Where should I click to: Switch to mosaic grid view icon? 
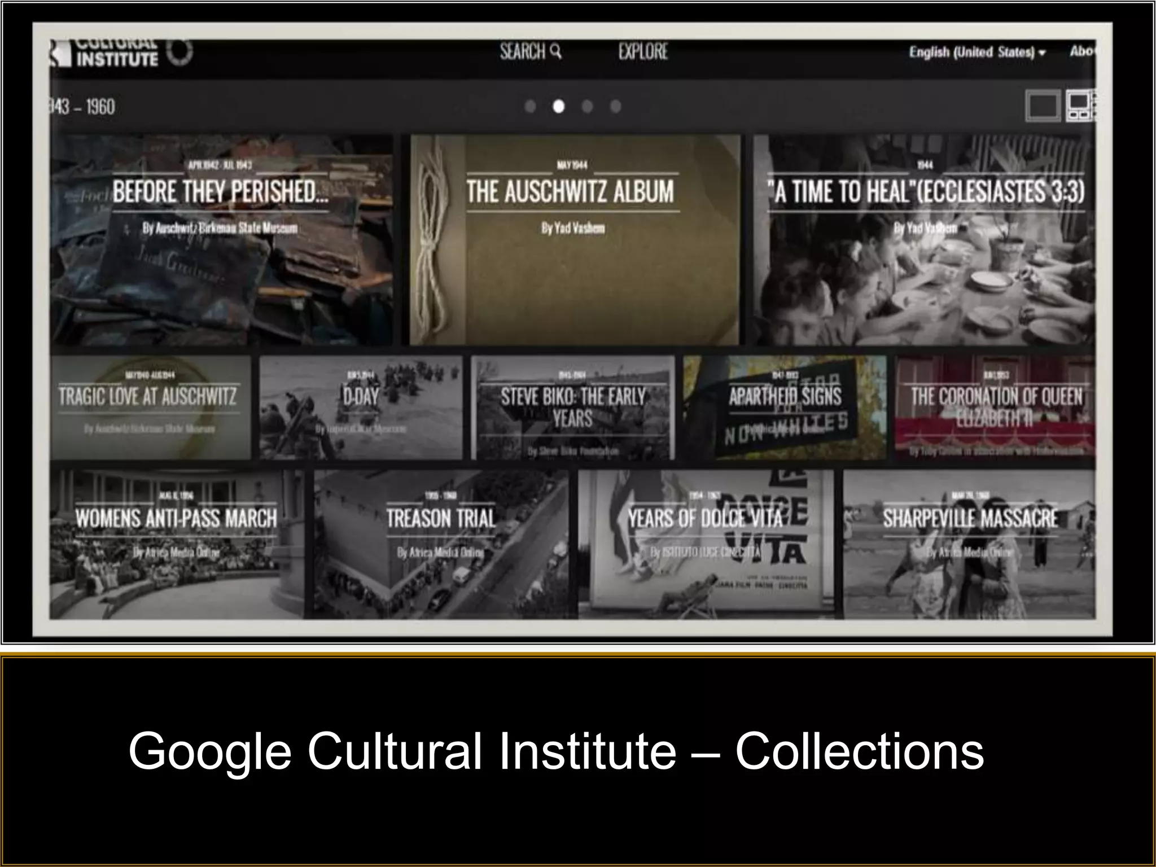1080,106
